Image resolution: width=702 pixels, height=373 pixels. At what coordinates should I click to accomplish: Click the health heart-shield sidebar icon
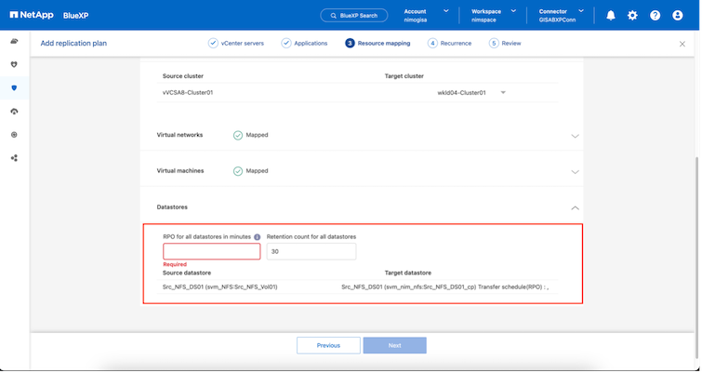14,65
